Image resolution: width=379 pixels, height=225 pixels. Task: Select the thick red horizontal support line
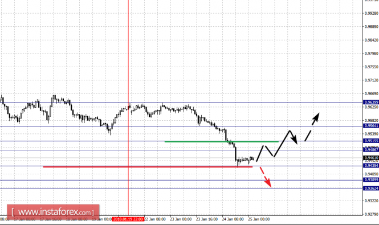click(x=148, y=167)
